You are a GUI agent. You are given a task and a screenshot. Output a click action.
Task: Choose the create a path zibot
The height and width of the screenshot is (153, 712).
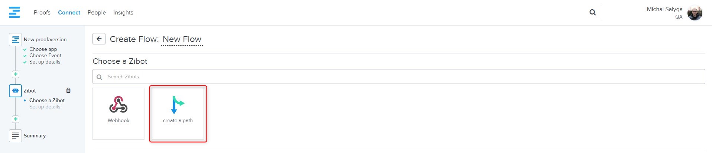point(178,114)
